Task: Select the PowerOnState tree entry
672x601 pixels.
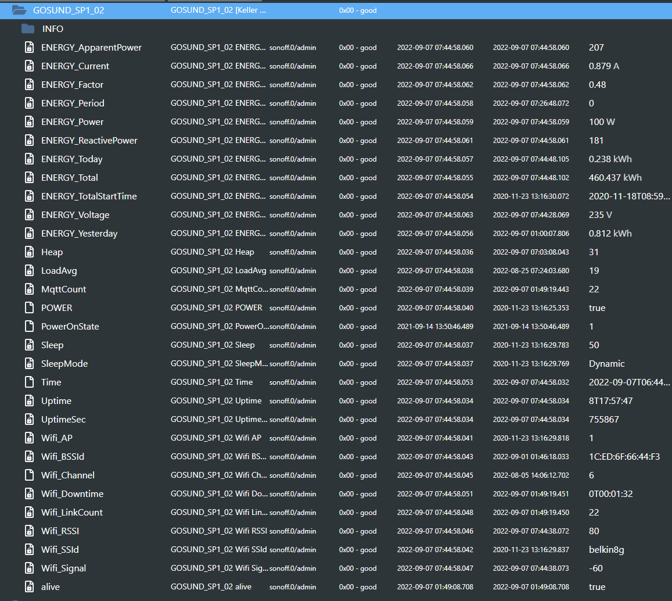Action: 70,326
